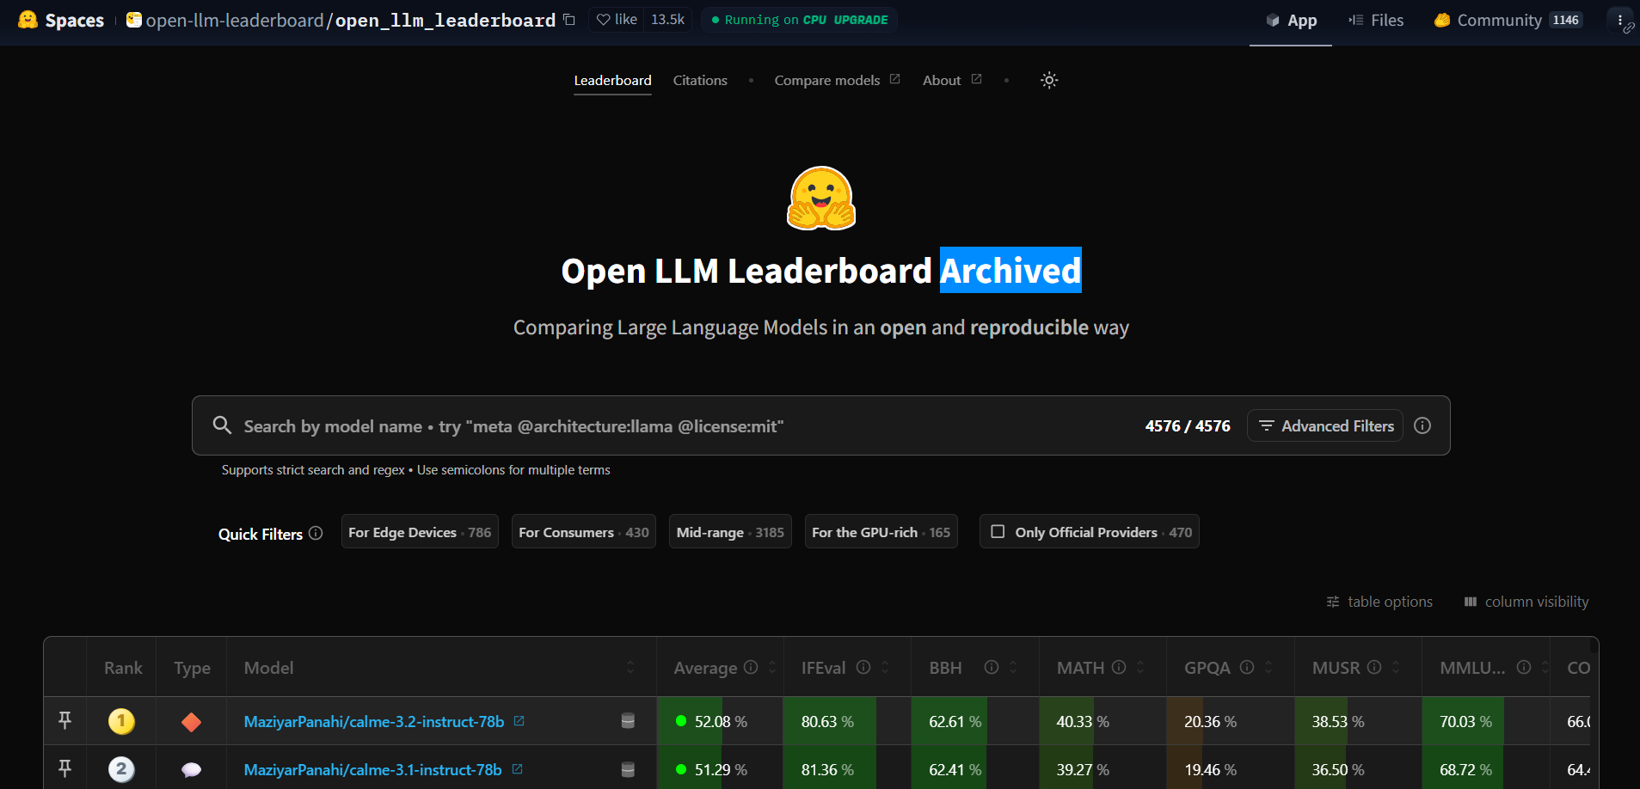Open Advanced Filters
Screen dimensions: 1640x789
tap(1325, 425)
